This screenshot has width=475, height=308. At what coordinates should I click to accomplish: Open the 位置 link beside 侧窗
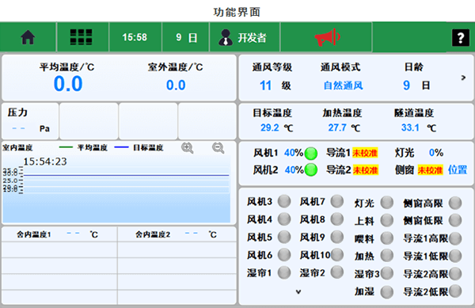[458, 169]
